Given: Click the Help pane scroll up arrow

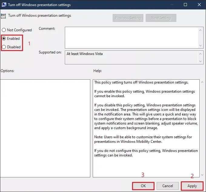Looking at the screenshot, I should [202, 82].
